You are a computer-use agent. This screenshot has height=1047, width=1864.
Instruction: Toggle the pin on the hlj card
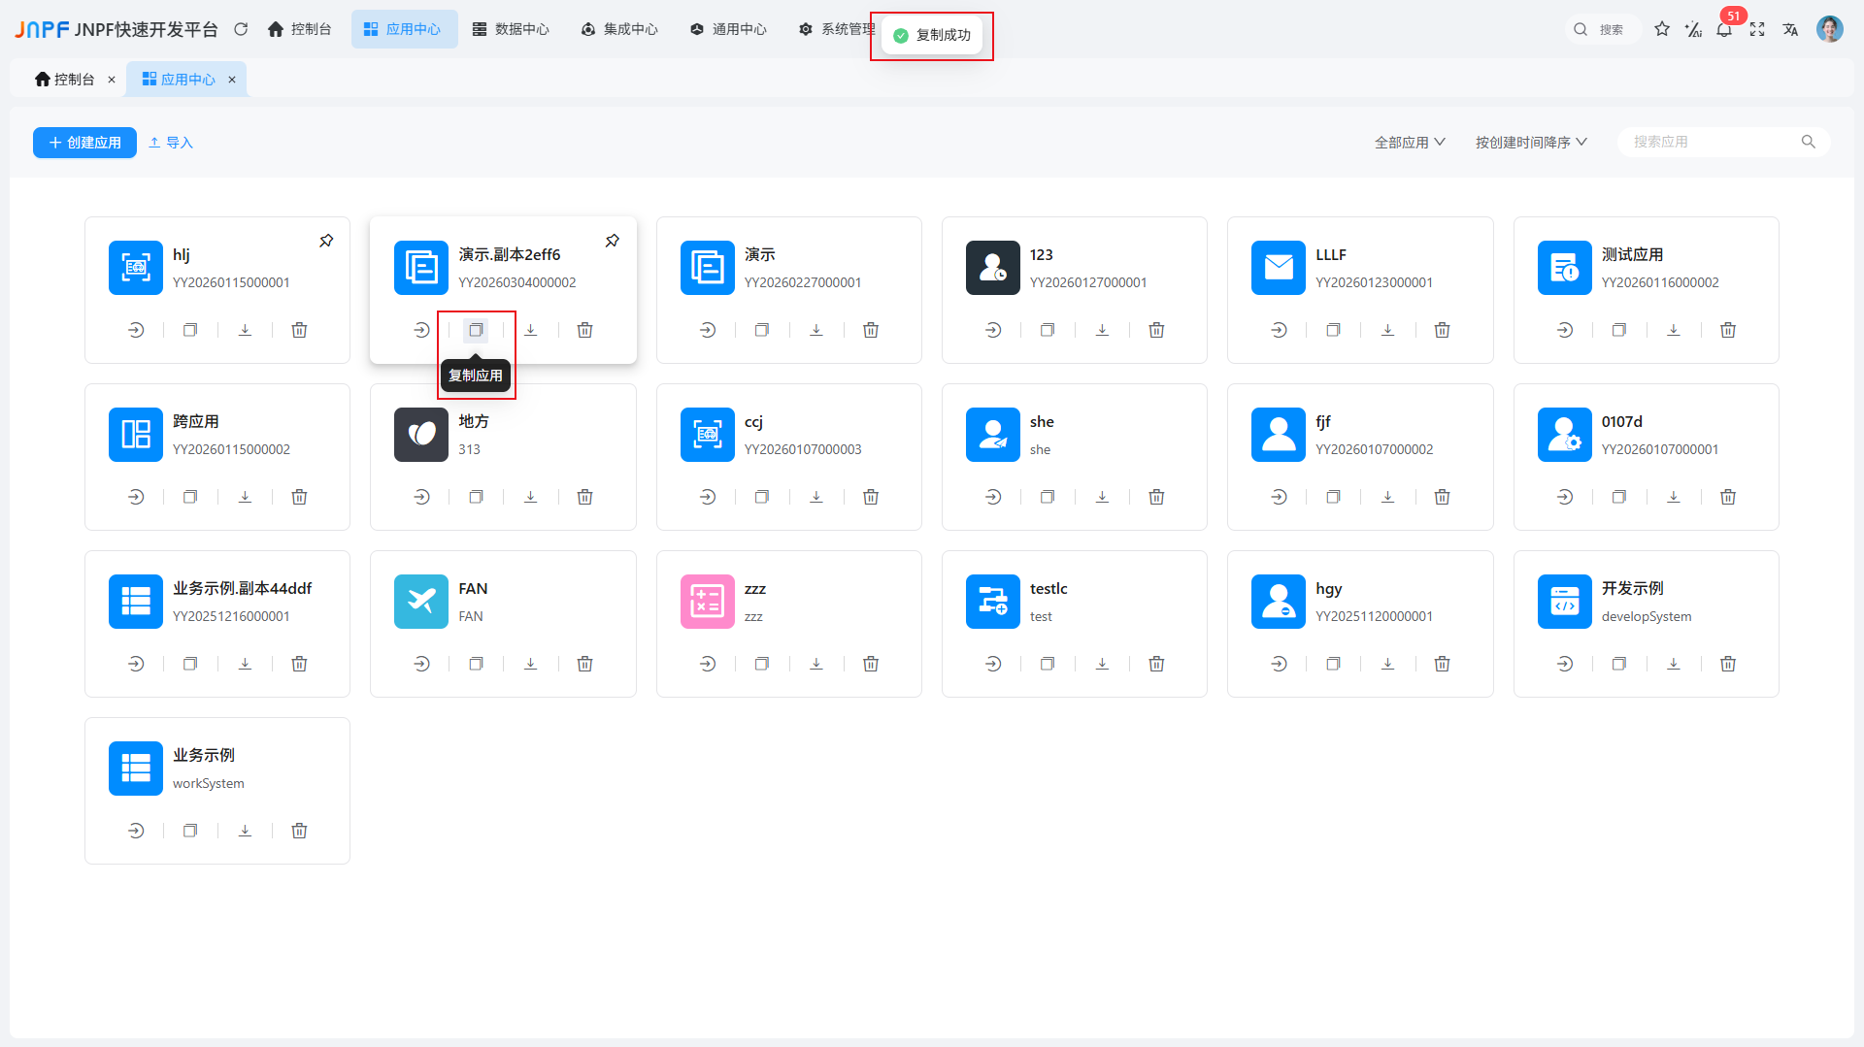(x=326, y=241)
